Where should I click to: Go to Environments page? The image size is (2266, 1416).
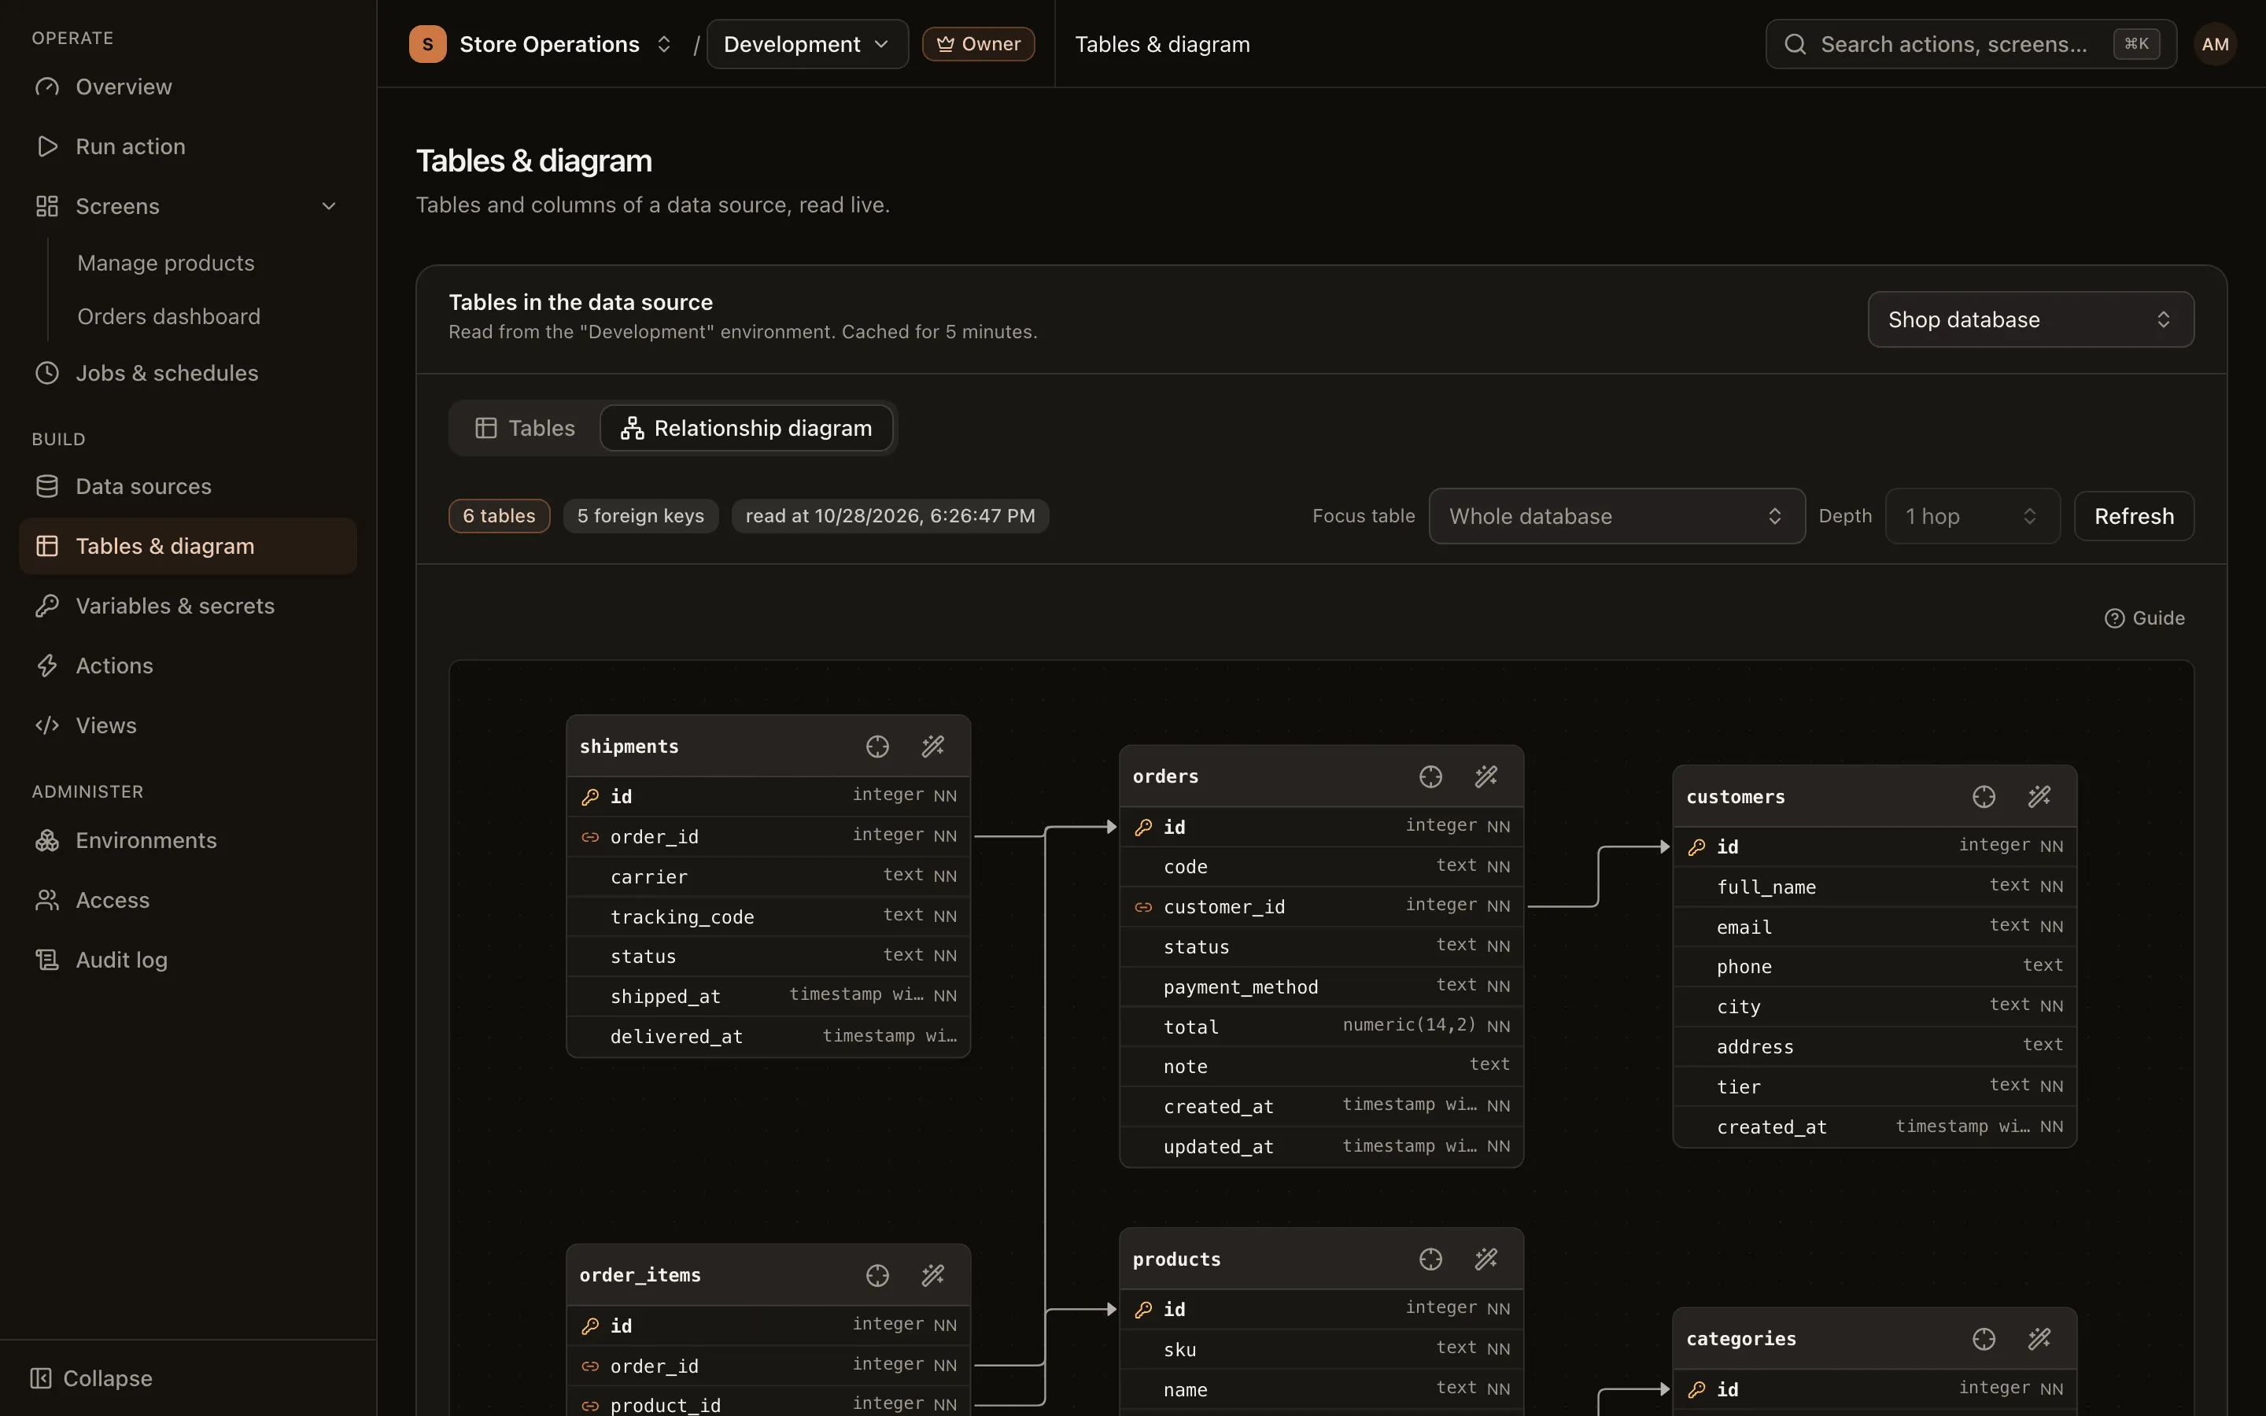pos(188,841)
